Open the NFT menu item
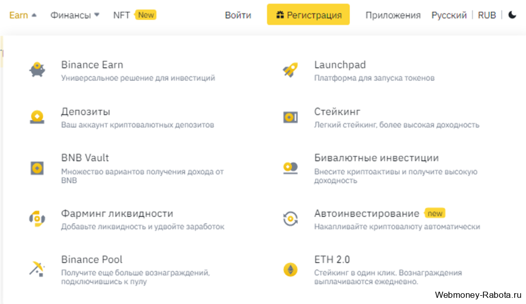 (x=121, y=15)
